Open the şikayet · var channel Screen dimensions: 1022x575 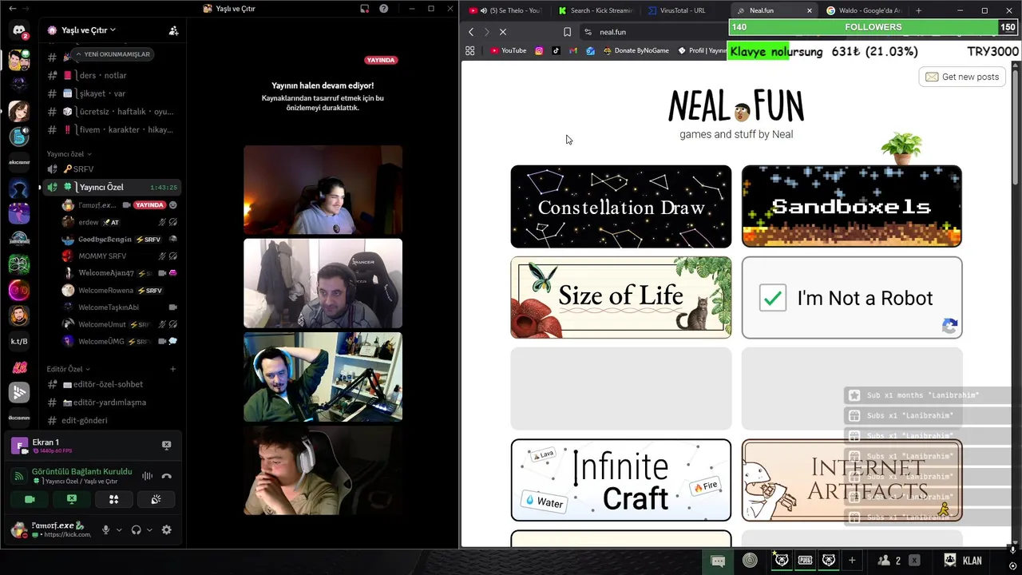click(112, 93)
